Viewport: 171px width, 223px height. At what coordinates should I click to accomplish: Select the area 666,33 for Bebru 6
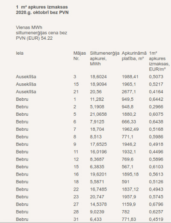click(x=129, y=122)
